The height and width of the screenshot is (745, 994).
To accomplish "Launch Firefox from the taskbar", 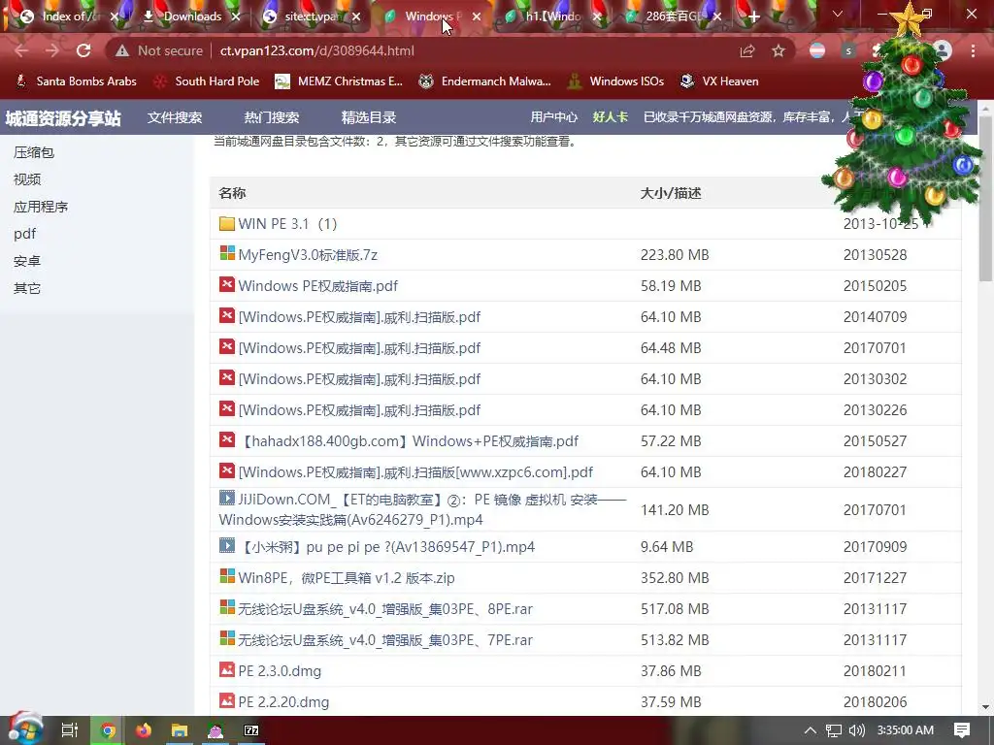I will (144, 730).
